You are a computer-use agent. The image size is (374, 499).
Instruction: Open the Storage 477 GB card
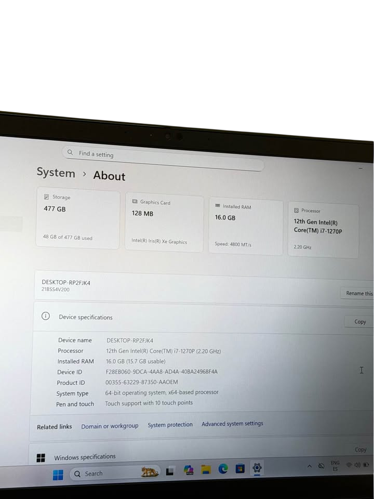78,218
